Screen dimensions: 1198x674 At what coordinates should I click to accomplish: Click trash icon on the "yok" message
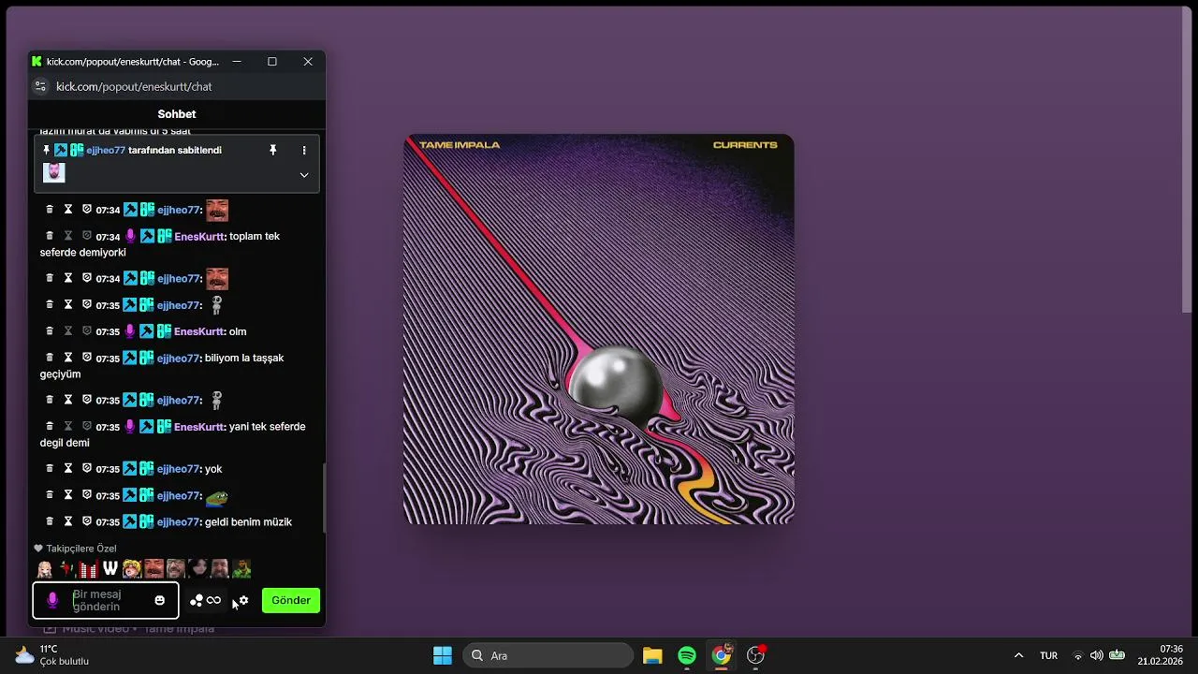tap(50, 468)
